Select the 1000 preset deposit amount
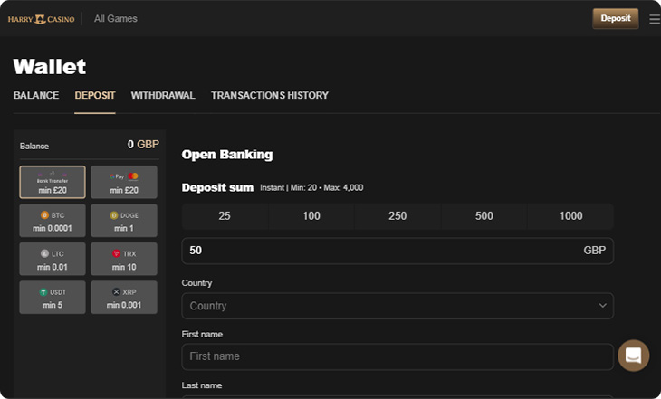The height and width of the screenshot is (399, 661). [x=570, y=216]
